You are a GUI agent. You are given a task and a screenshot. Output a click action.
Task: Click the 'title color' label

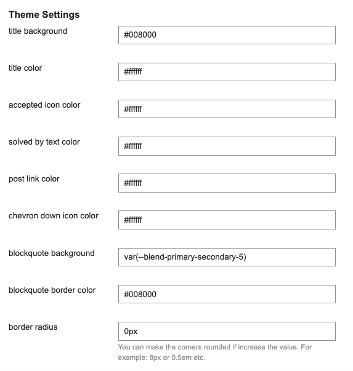pyautogui.click(x=25, y=68)
